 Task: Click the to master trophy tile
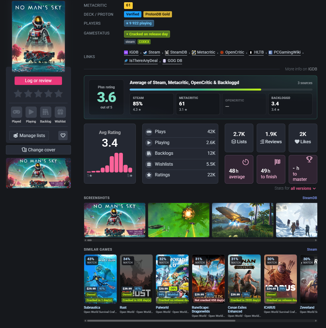coord(303,169)
